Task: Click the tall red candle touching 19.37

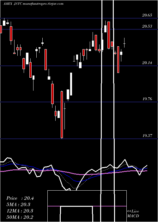Action: pos(62,114)
